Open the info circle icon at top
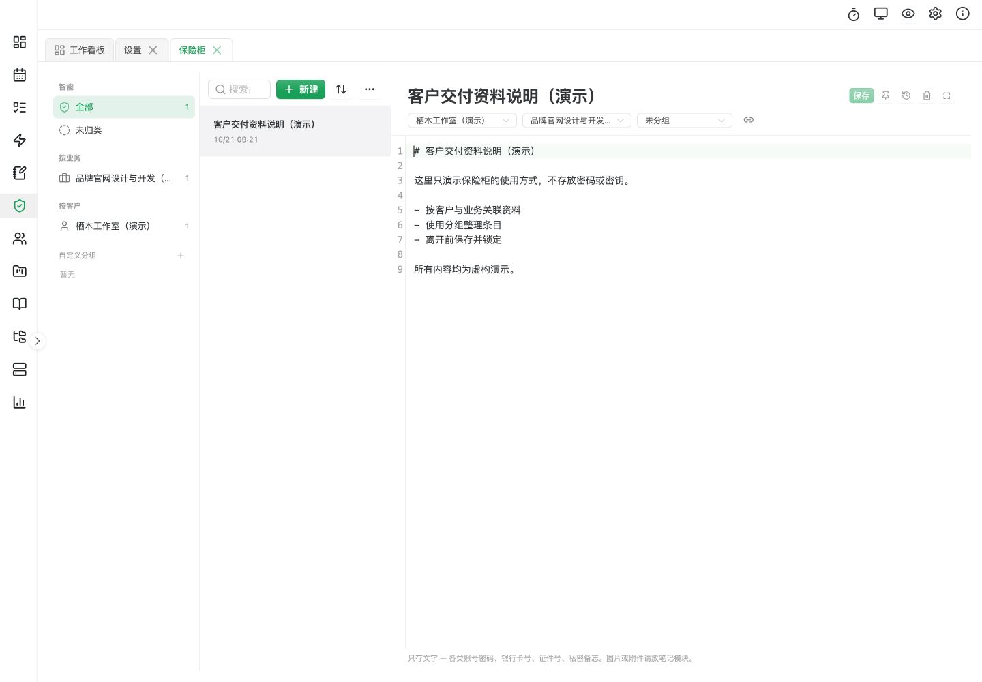The image size is (982, 682). click(x=963, y=14)
